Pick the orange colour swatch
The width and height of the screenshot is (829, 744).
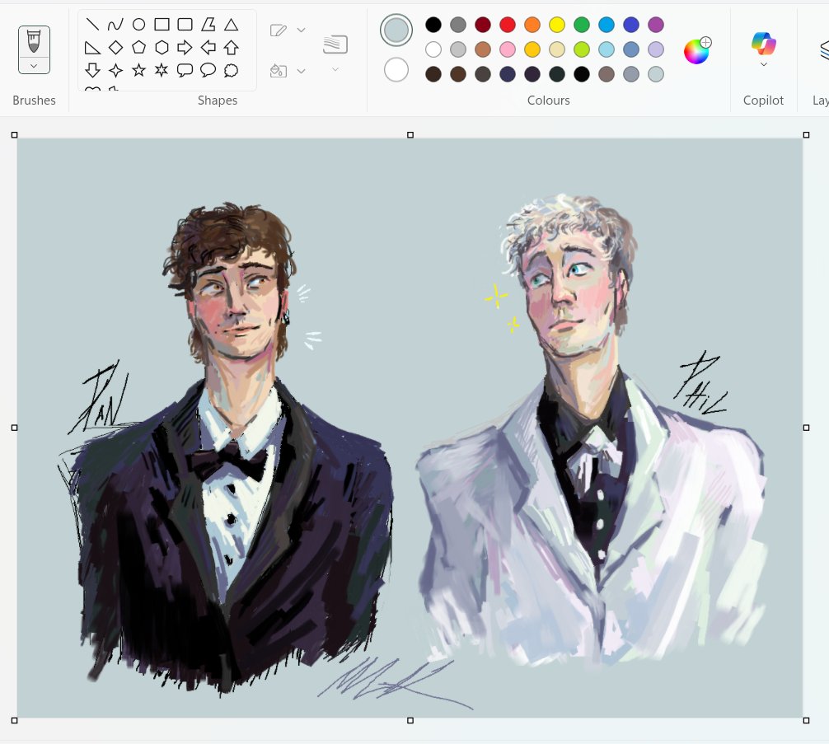[532, 25]
